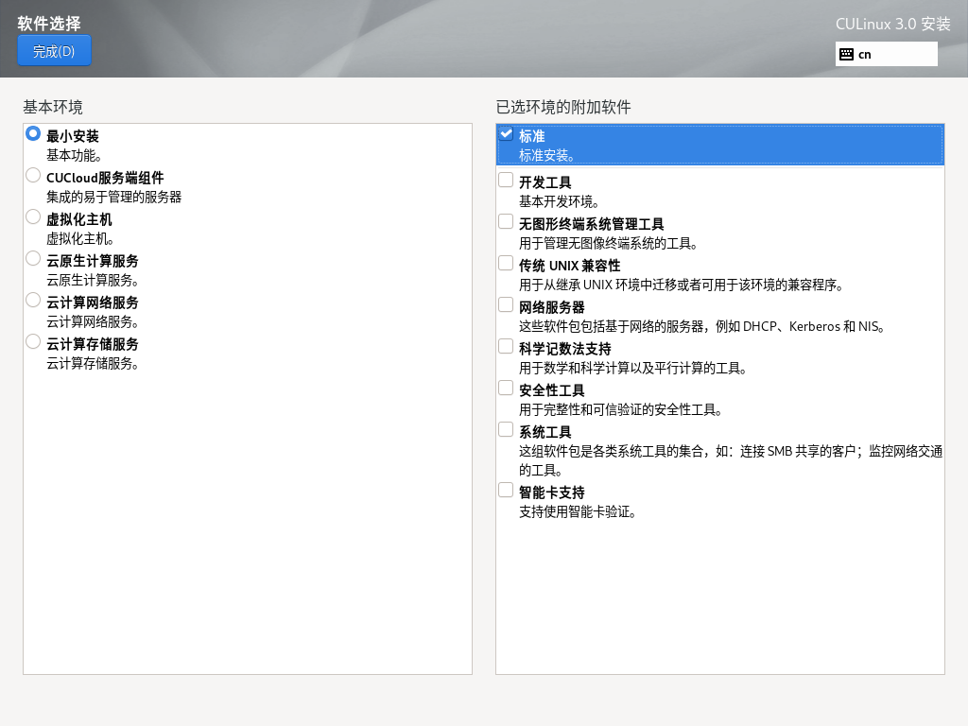Click 用于管理无图像终端系统的工具。 description
The width and height of the screenshot is (968, 726).
coord(609,243)
